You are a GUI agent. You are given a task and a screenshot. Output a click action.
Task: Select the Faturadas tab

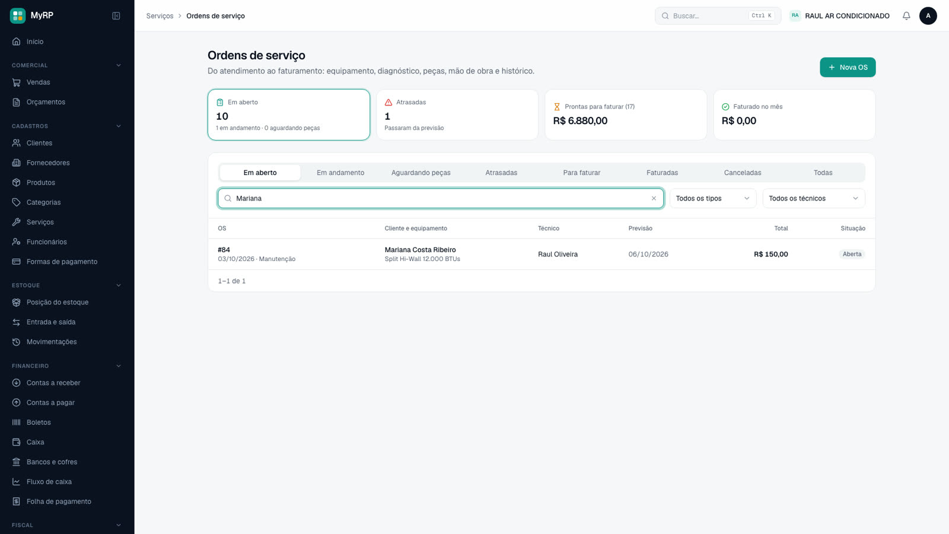pyautogui.click(x=662, y=173)
